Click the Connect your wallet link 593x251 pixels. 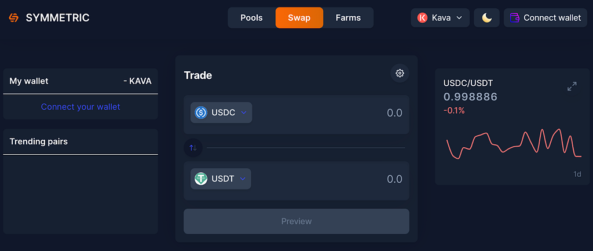[x=80, y=107]
